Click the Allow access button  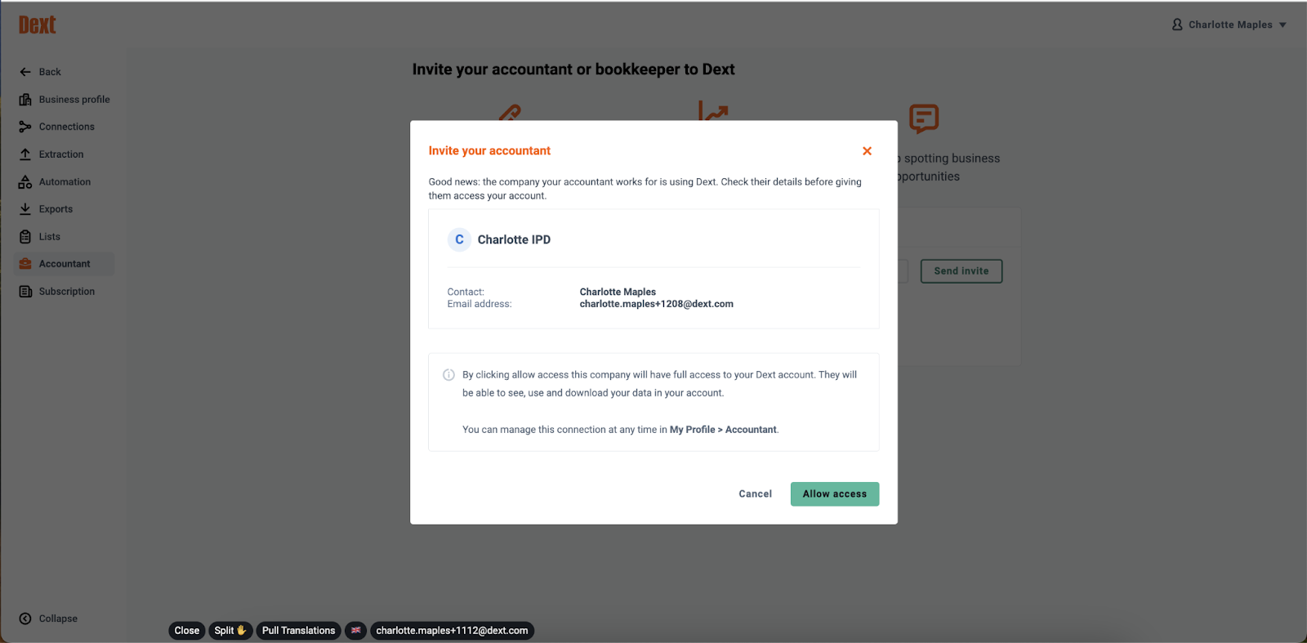pyautogui.click(x=835, y=494)
